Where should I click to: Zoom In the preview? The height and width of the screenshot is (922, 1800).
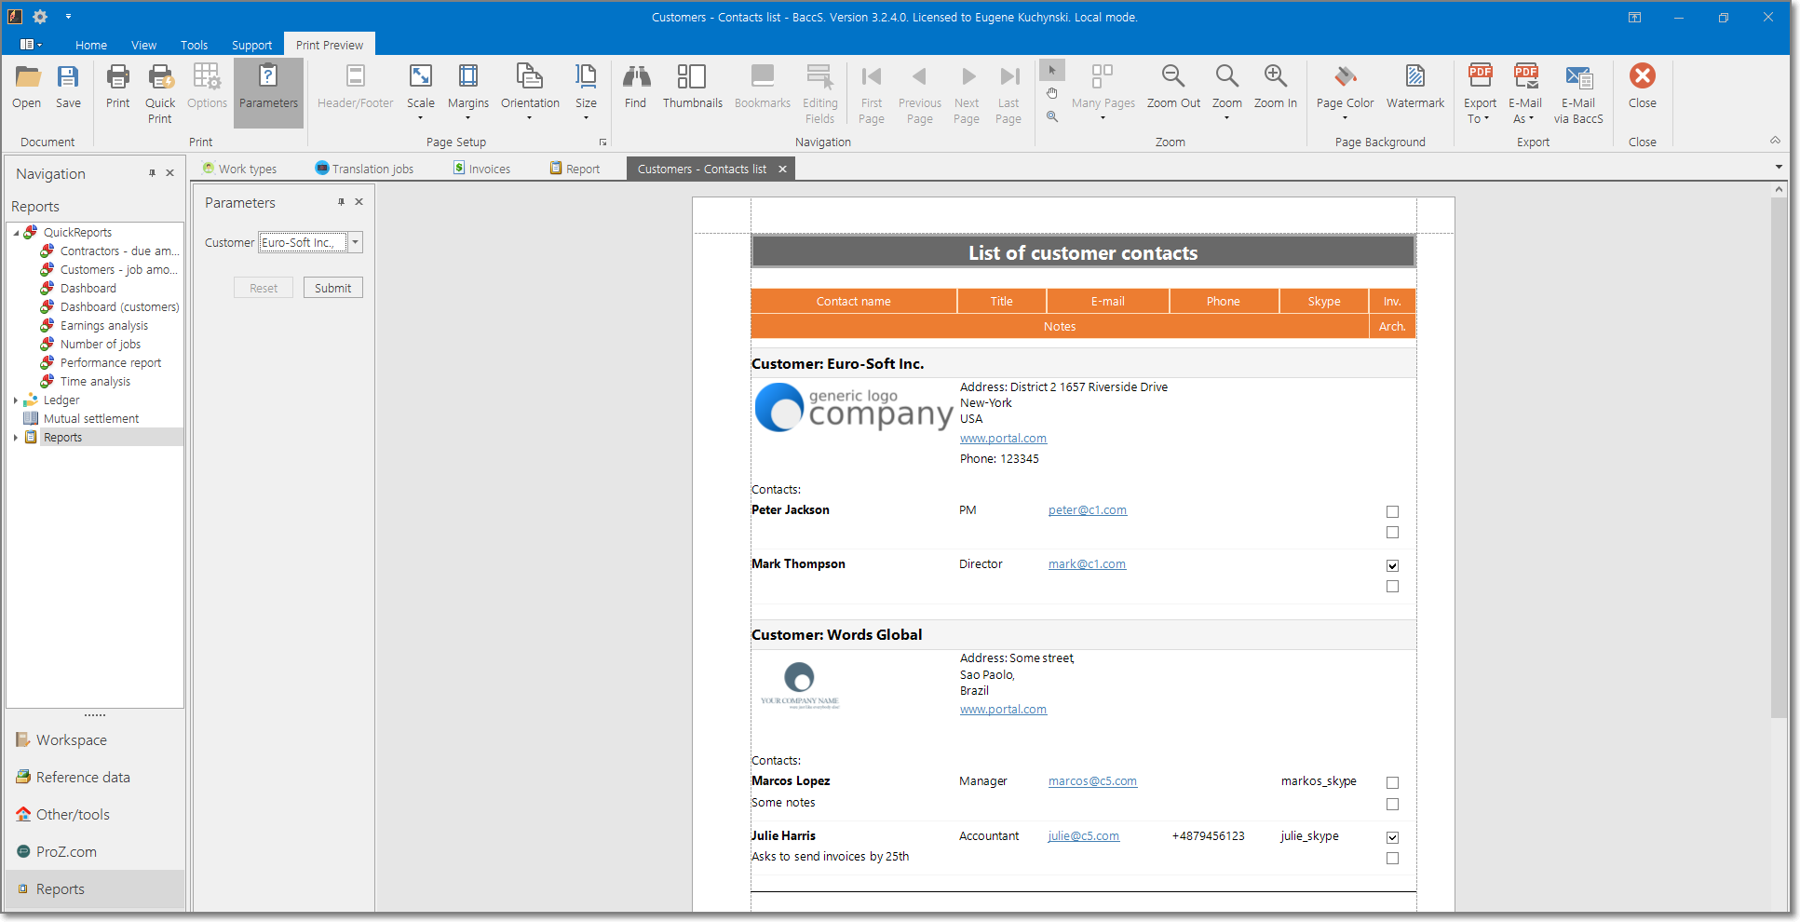pyautogui.click(x=1276, y=88)
